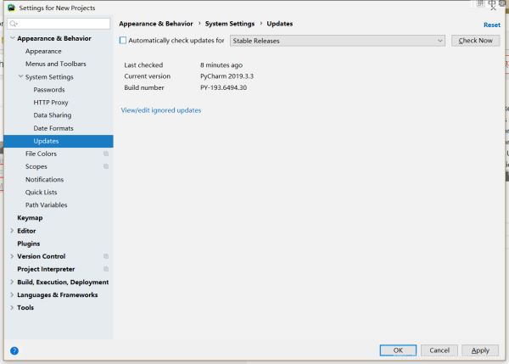Screen dimensions: 509x364
Task: Expand Build, Execution, Deployment section
Action: pos(12,282)
